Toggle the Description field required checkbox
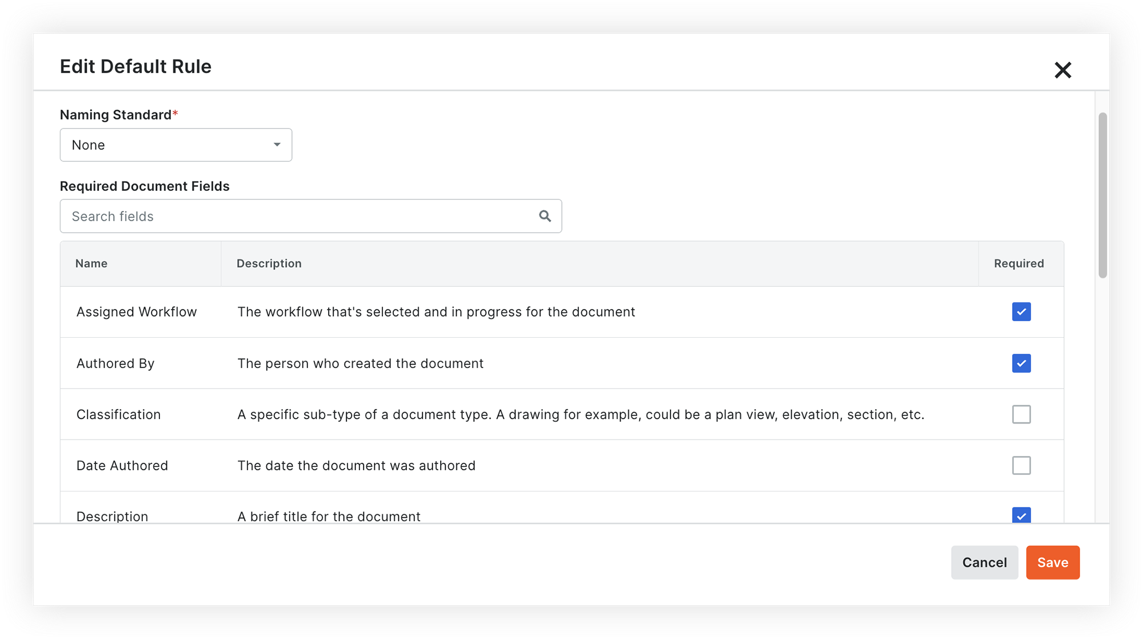The image size is (1143, 639). point(1021,515)
